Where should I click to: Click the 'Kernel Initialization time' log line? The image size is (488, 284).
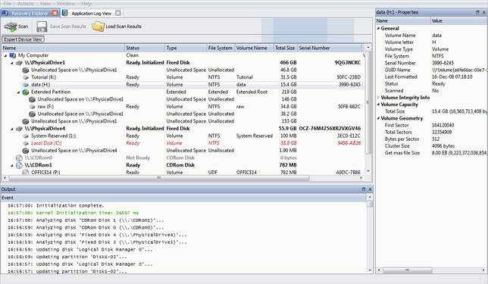[x=74, y=213]
